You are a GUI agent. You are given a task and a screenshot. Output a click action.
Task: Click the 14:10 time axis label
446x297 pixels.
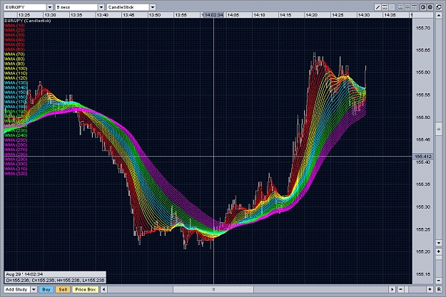click(x=259, y=15)
